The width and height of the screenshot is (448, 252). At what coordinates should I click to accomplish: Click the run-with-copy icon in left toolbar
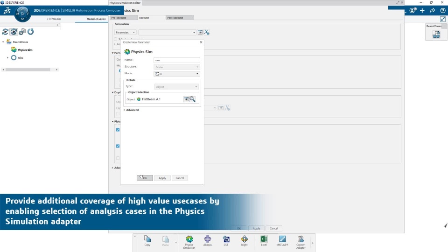point(22,32)
